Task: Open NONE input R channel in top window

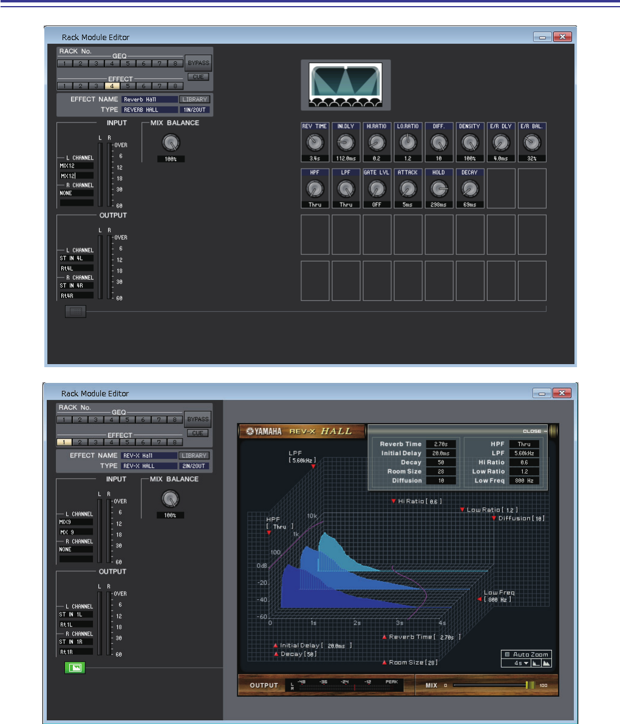Action: pos(77,194)
